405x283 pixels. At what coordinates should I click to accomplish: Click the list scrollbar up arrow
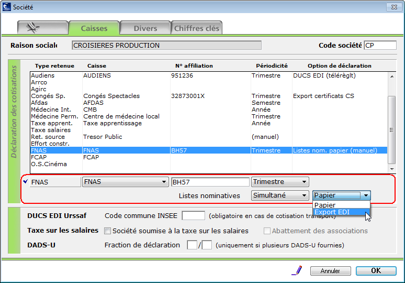click(392, 77)
